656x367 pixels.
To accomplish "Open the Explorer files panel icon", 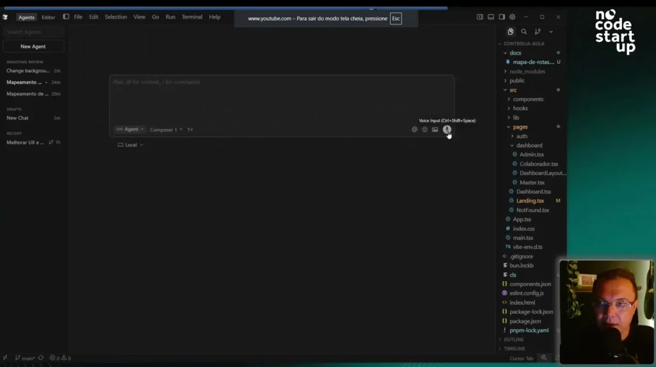I will 511,32.
